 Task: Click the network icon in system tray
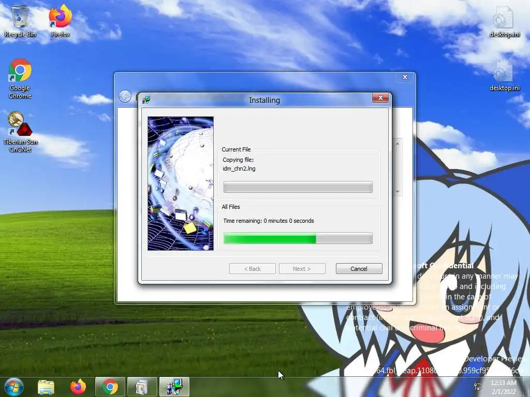(478, 387)
